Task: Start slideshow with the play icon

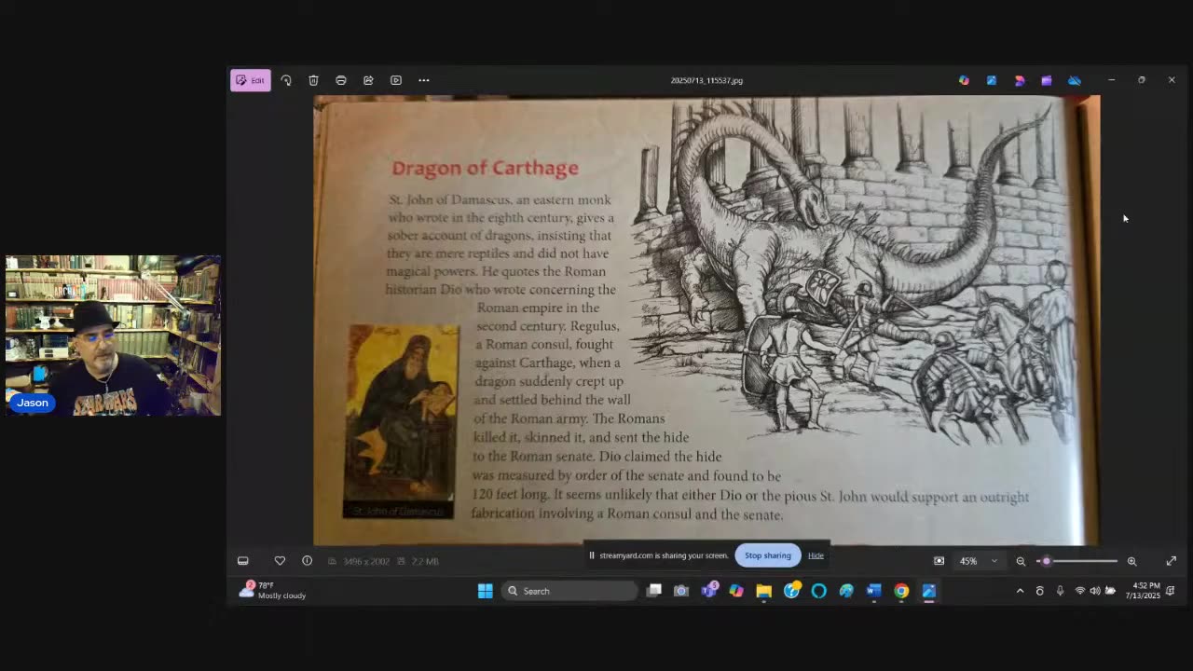Action: click(x=396, y=80)
